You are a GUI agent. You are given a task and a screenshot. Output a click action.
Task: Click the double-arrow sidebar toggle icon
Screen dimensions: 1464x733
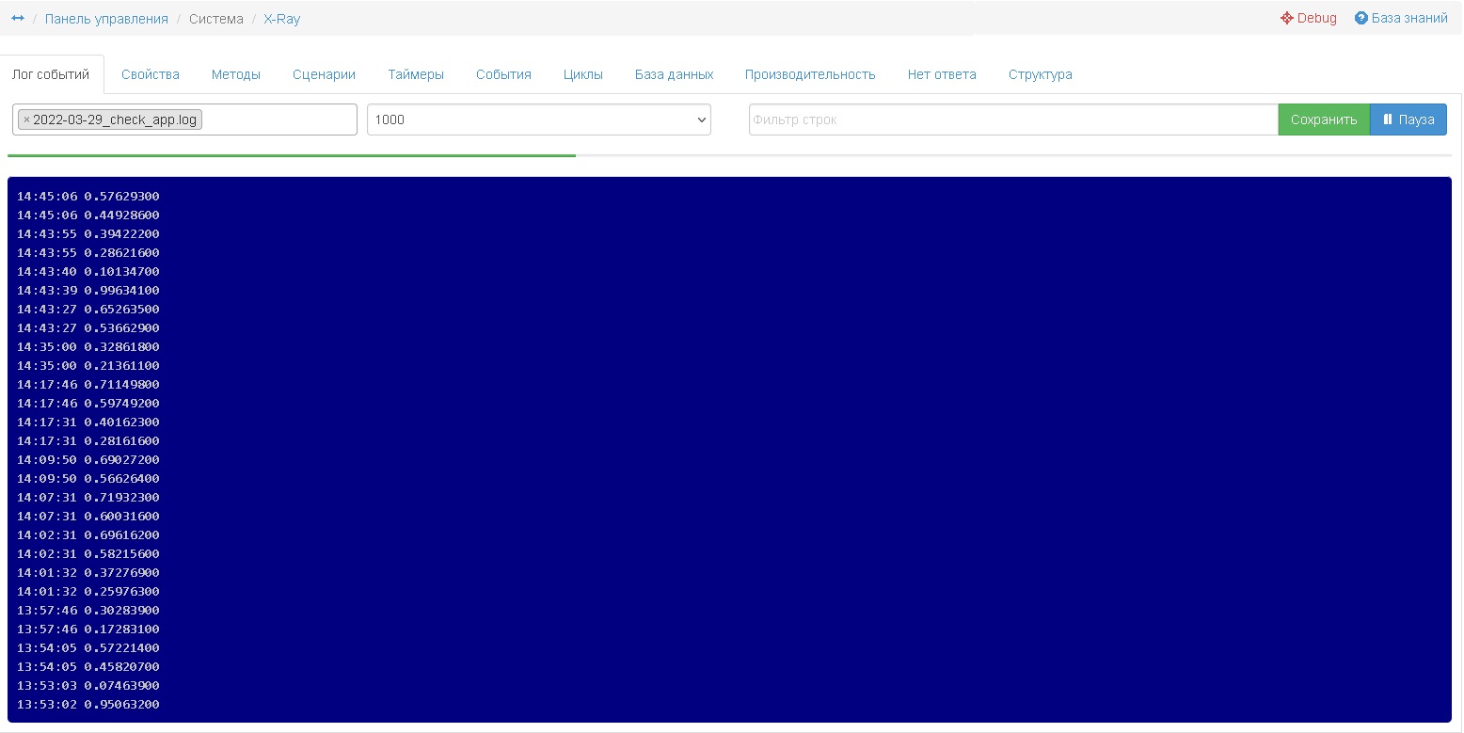pyautogui.click(x=18, y=18)
